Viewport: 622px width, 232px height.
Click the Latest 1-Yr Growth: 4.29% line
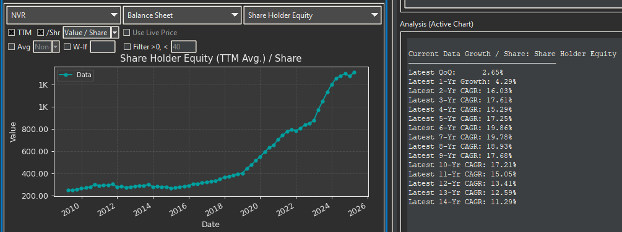(x=462, y=81)
